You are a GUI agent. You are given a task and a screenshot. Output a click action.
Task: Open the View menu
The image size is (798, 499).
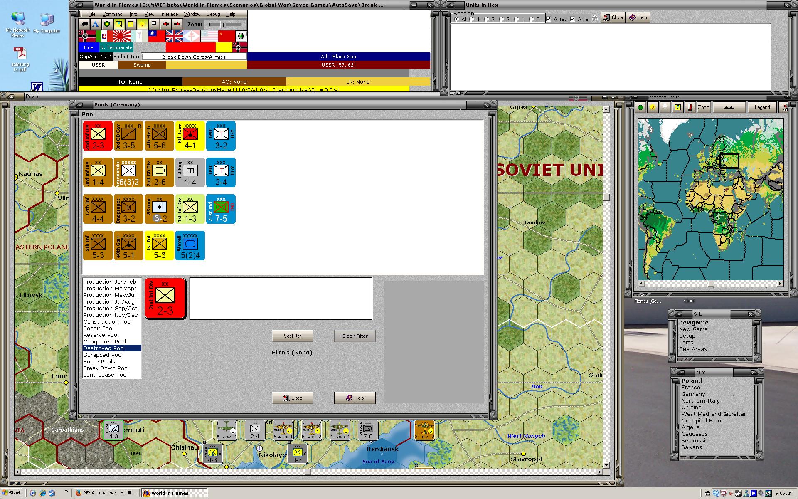[149, 14]
